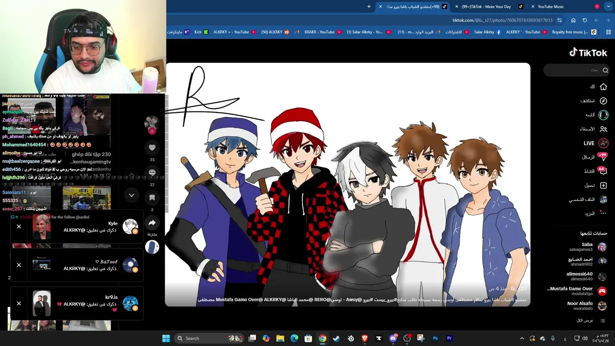The image size is (615, 346).
Task: Open the anime drawing photo post
Action: pos(348,185)
